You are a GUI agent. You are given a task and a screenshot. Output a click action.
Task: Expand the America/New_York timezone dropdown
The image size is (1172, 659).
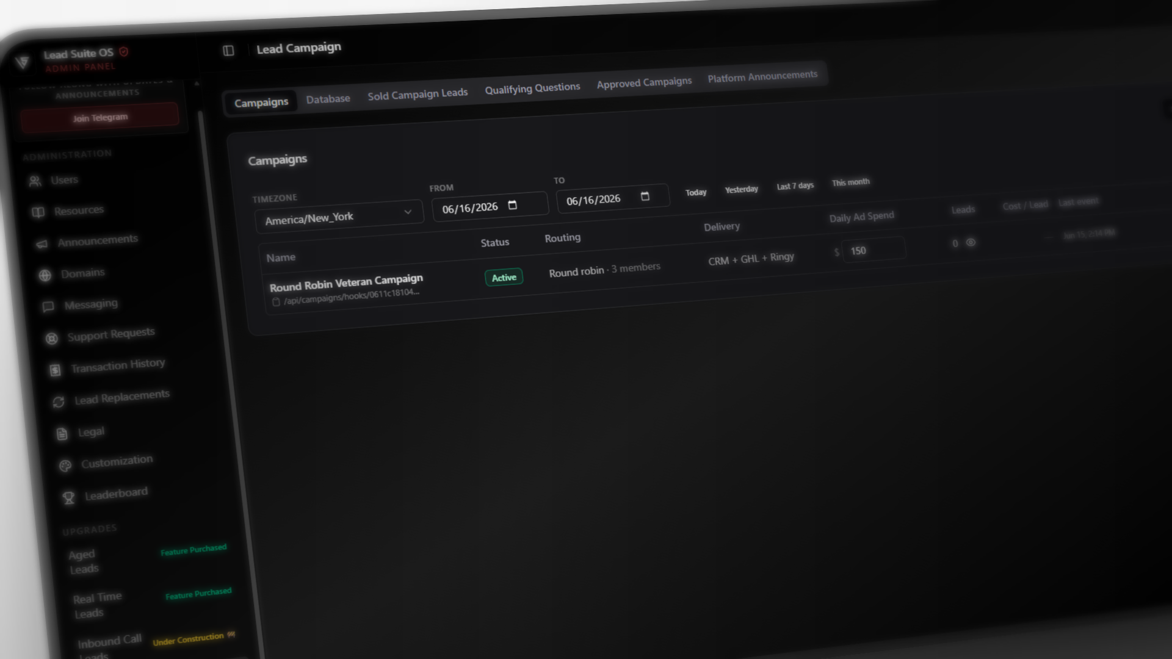tap(339, 216)
